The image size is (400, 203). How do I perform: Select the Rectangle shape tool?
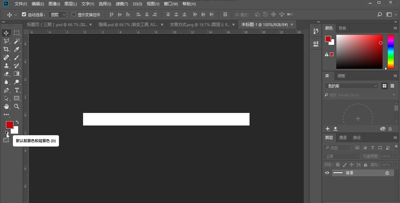[17, 98]
